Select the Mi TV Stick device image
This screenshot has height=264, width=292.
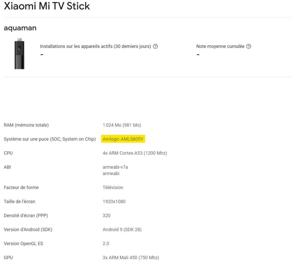[19, 55]
